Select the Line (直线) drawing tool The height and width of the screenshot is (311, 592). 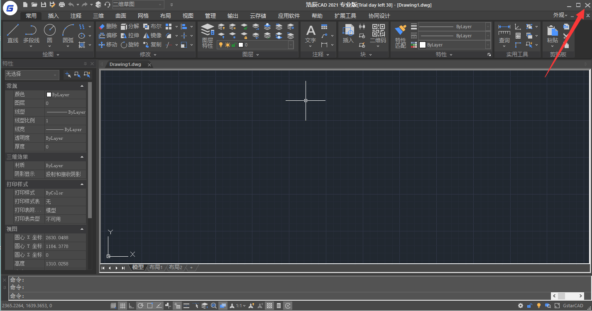coord(13,33)
